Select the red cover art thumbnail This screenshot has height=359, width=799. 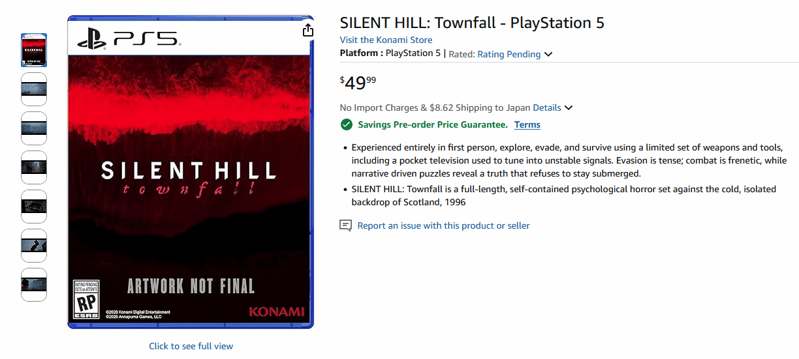pos(34,50)
